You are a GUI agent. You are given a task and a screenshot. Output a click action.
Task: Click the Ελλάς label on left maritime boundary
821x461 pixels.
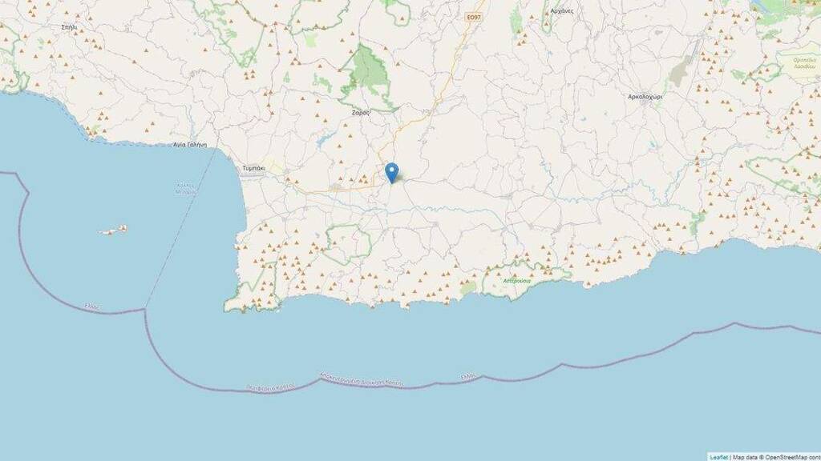[x=92, y=307]
